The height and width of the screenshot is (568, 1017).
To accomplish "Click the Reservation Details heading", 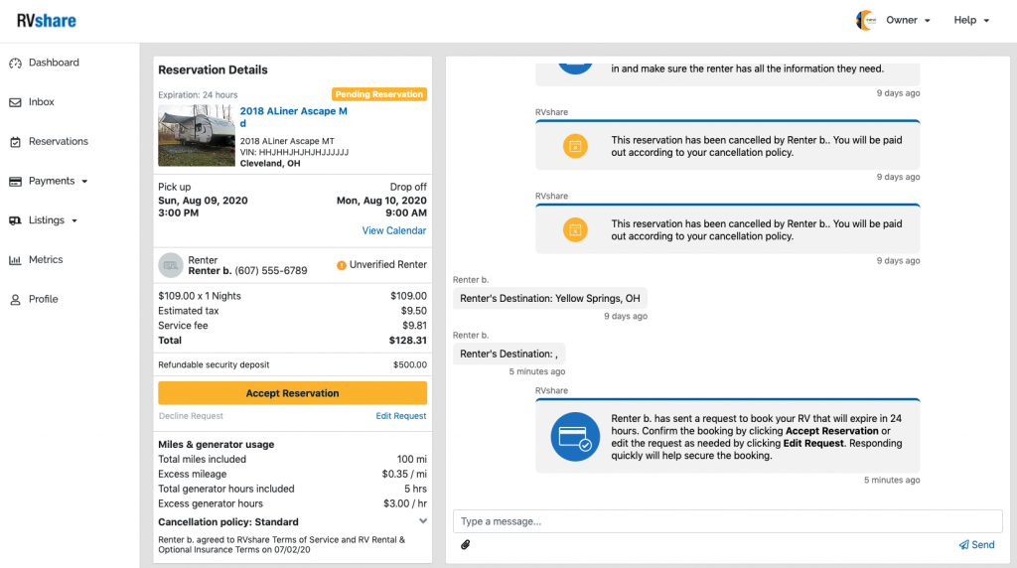I will coord(213,71).
